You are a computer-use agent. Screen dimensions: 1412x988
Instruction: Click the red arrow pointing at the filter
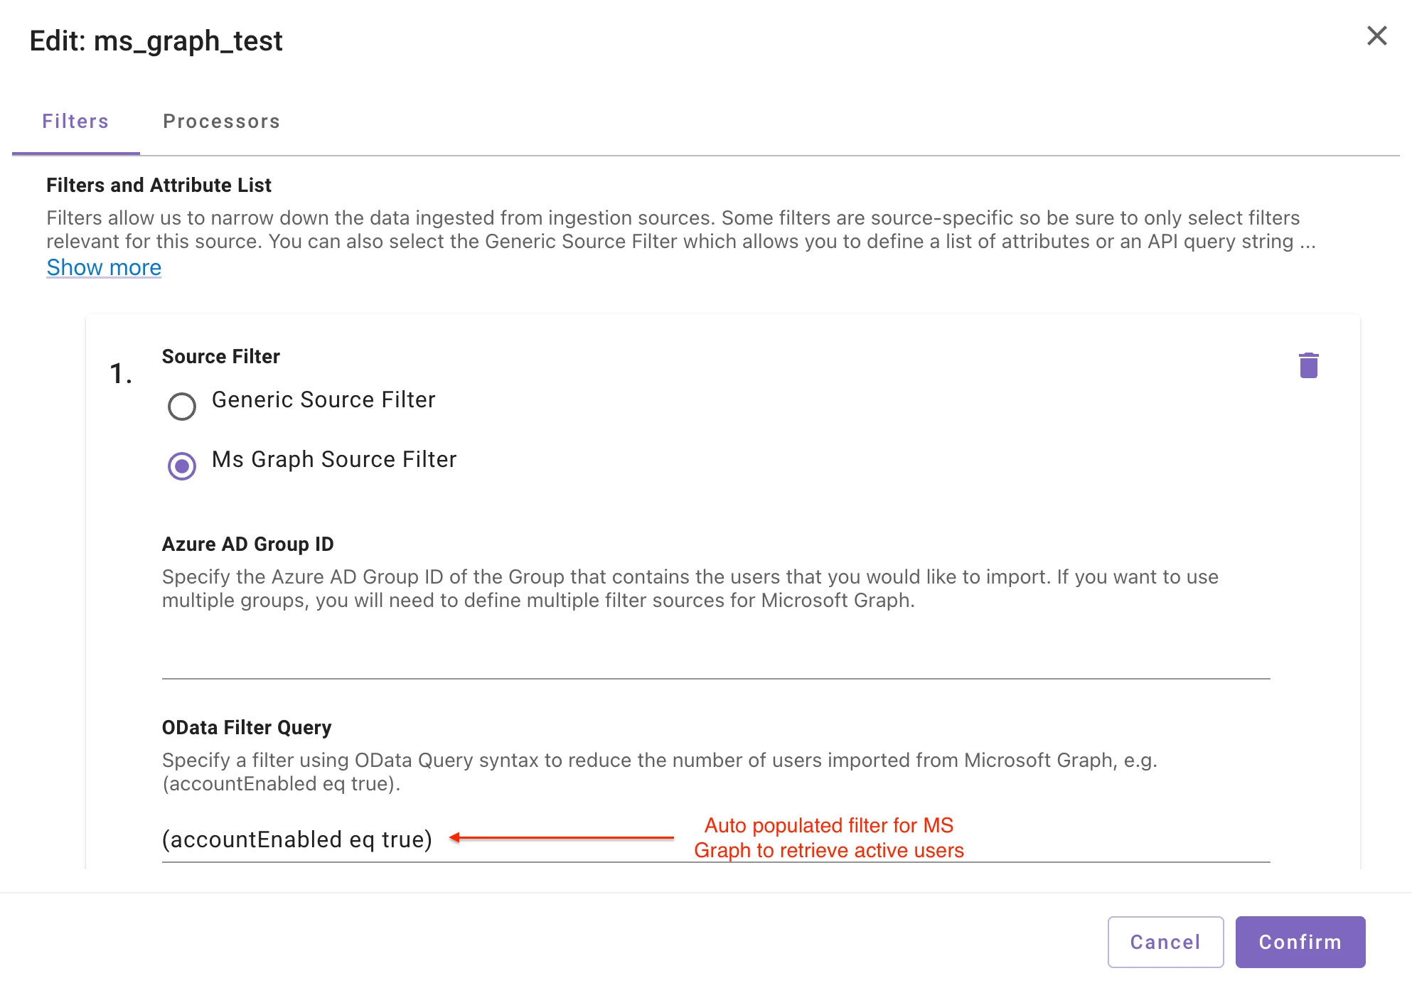(x=562, y=837)
